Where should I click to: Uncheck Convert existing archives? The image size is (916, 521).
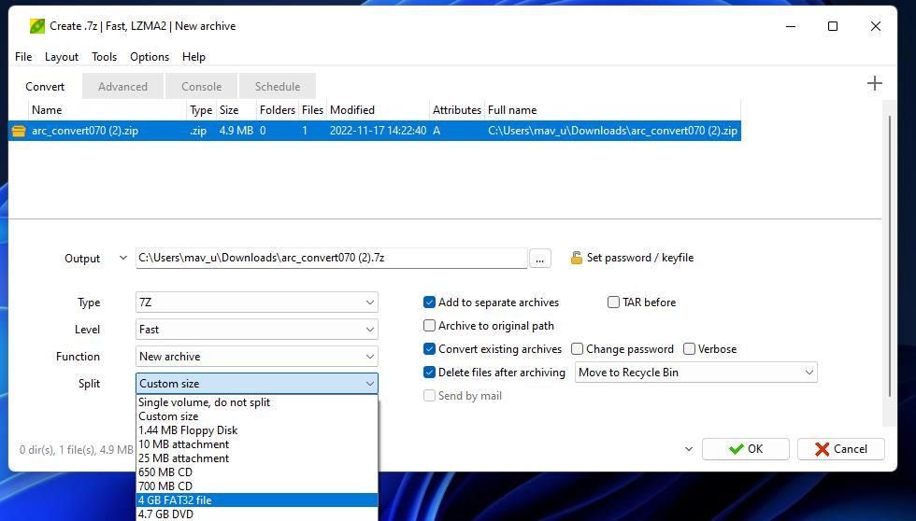429,349
